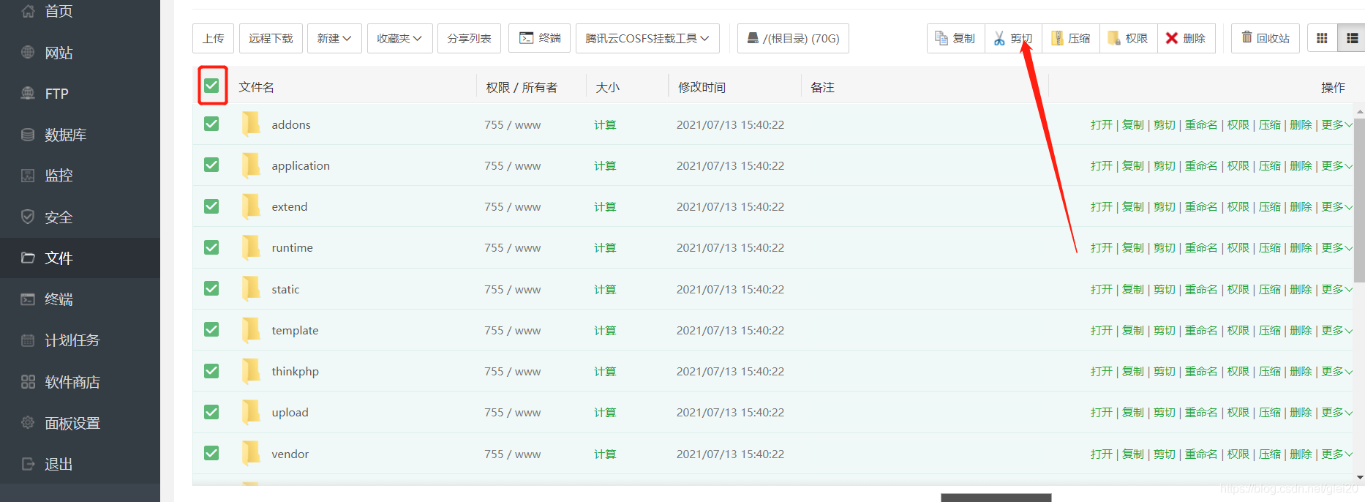Open the terminal (终端) toolbar button
The width and height of the screenshot is (1365, 502).
coord(540,38)
